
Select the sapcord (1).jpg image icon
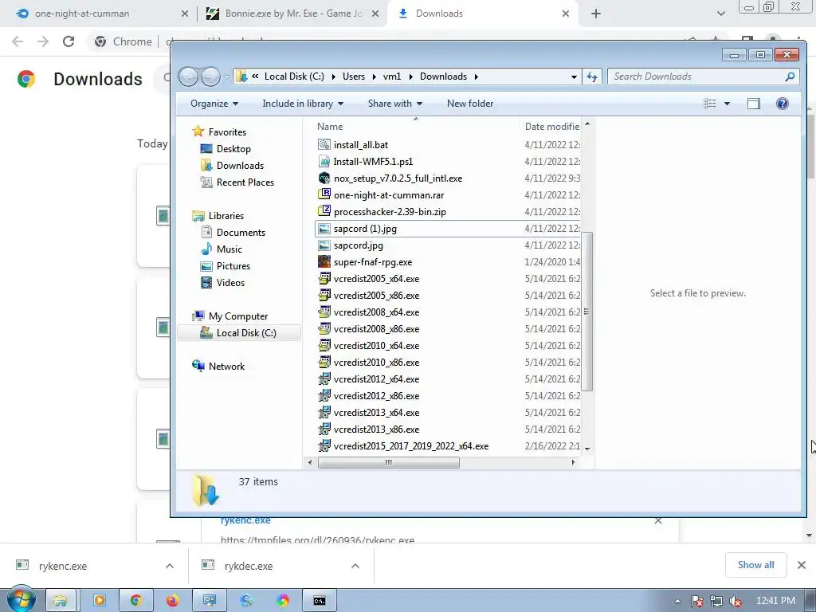click(324, 229)
